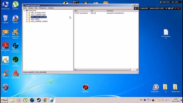The image size is (183, 103).
Task: Select the Advanced SystemCare 9 desktop icon
Action: click(15, 47)
